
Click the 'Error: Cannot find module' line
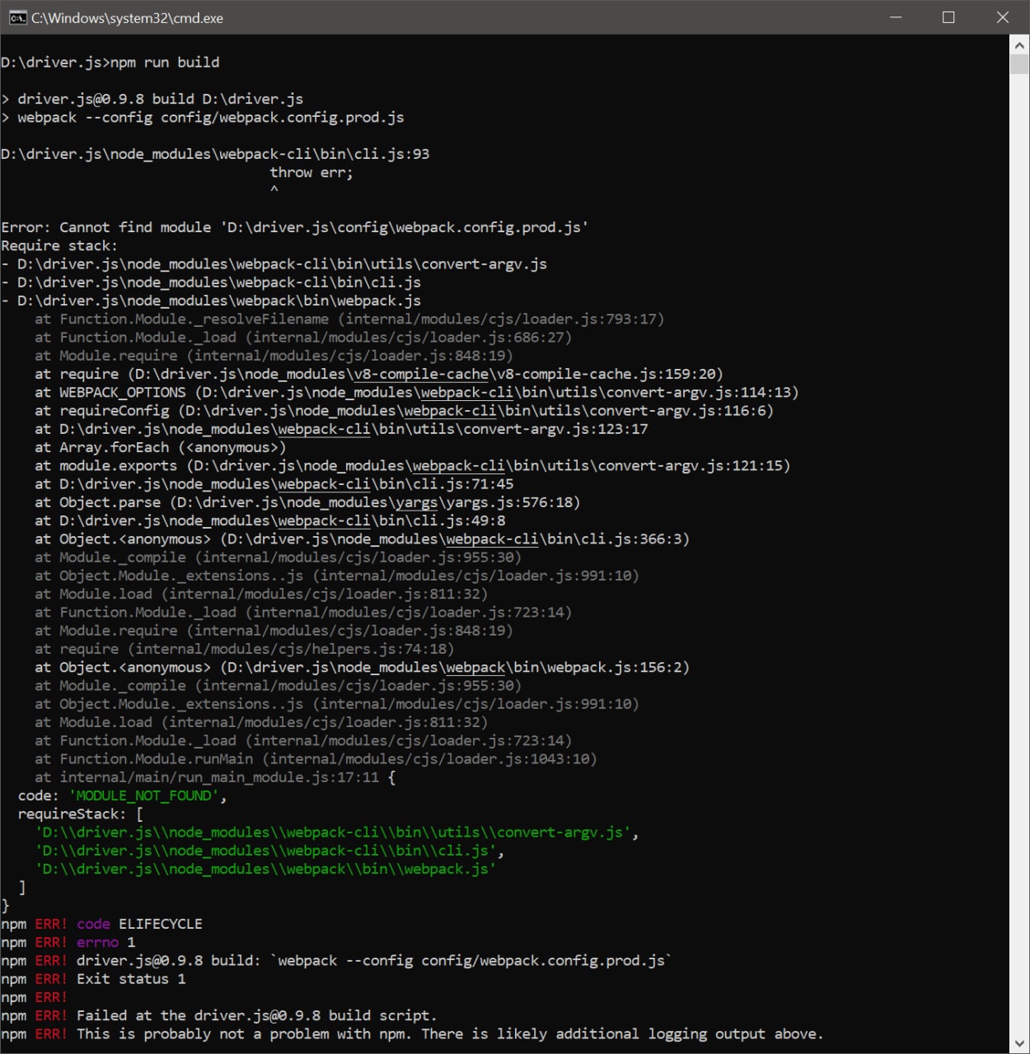(295, 227)
